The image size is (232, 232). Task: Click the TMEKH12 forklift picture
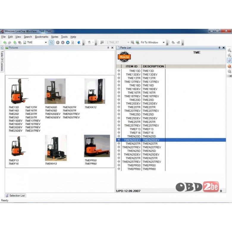(56, 148)
